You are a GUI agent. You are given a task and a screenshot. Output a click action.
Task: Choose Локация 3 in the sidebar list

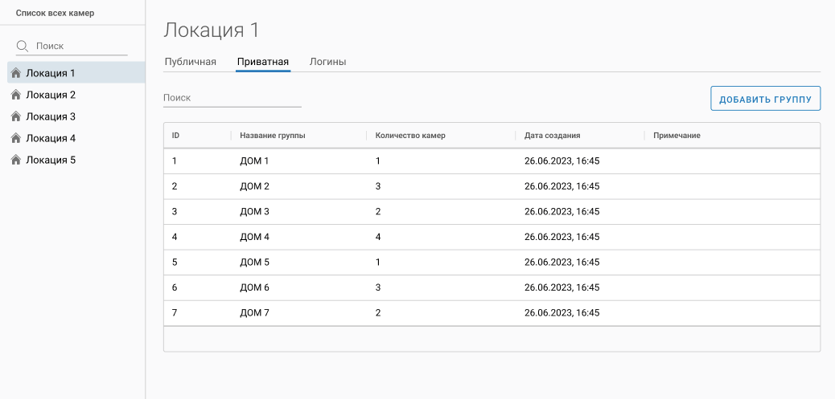51,116
